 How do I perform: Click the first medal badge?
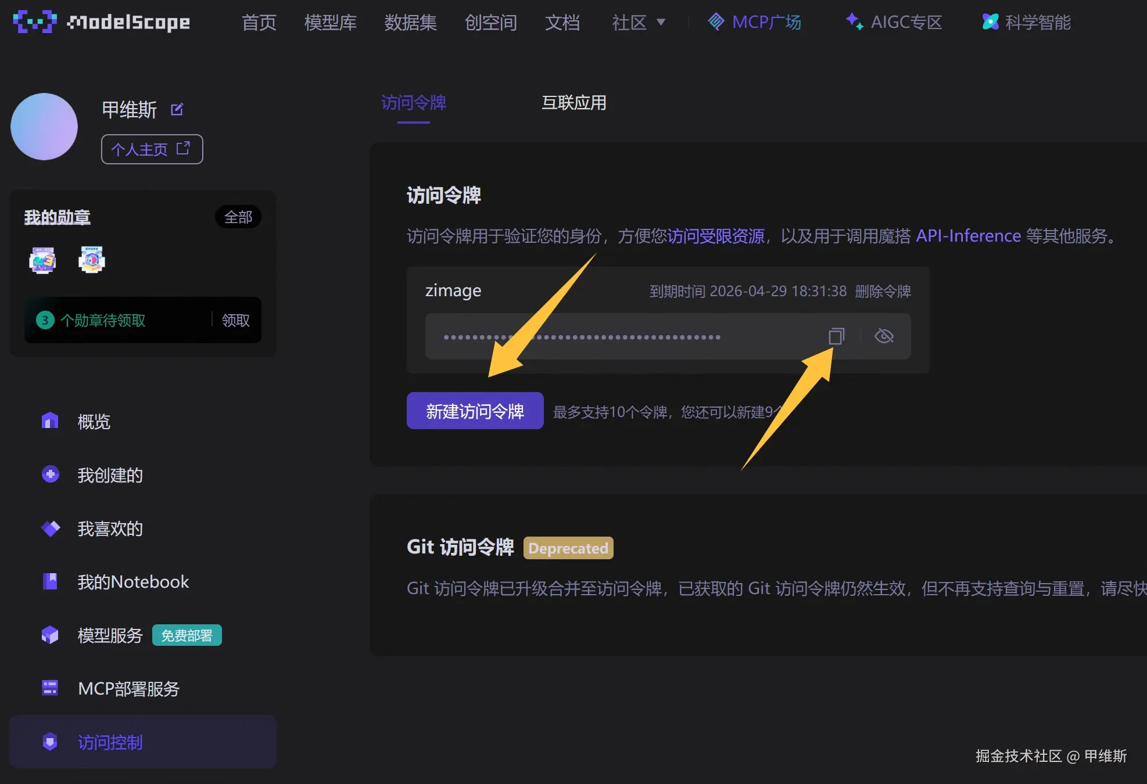tap(42, 260)
